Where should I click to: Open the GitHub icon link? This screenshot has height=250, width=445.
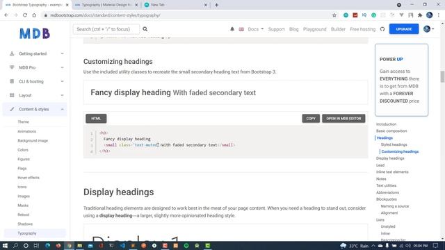(382, 29)
